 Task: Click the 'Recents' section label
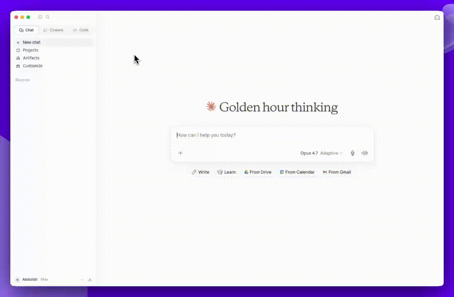click(22, 80)
